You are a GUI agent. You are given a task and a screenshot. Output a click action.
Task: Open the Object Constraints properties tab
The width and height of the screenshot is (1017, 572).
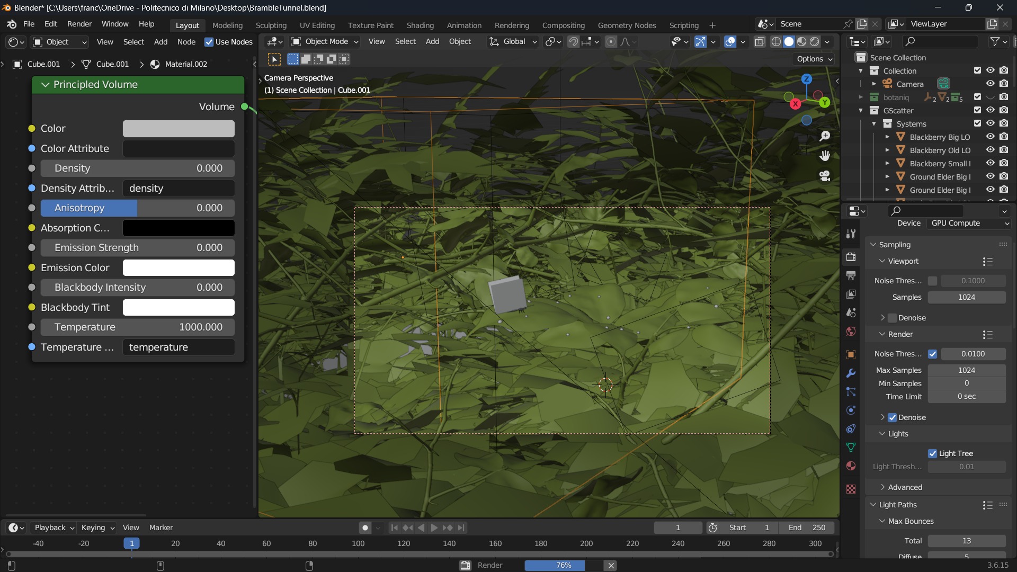pyautogui.click(x=851, y=428)
